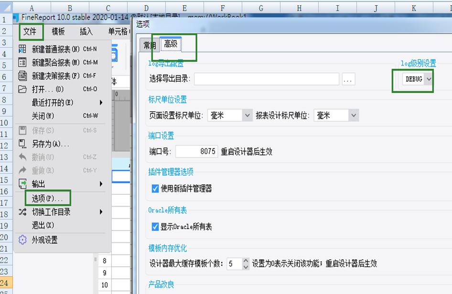Select column K header in spreadsheet
The height and width of the screenshot is (294, 452).
click(x=414, y=8)
